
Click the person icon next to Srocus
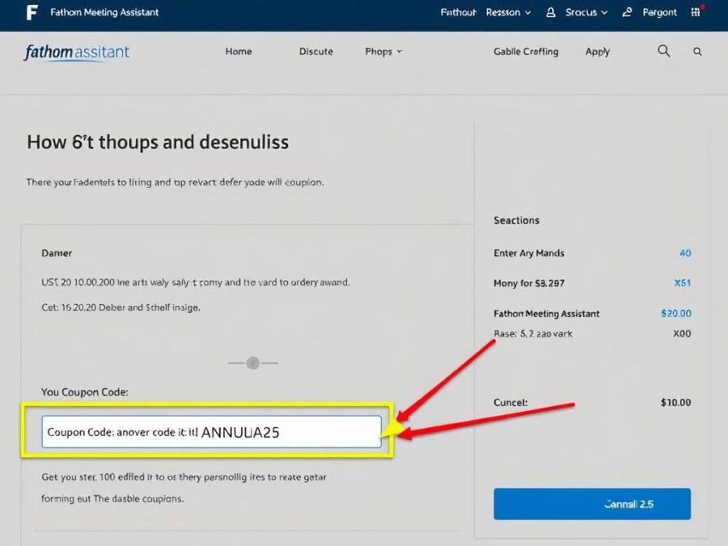549,12
